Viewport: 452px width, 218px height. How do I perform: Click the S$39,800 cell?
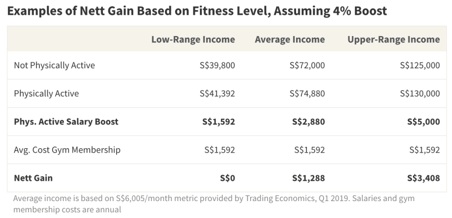tap(218, 65)
